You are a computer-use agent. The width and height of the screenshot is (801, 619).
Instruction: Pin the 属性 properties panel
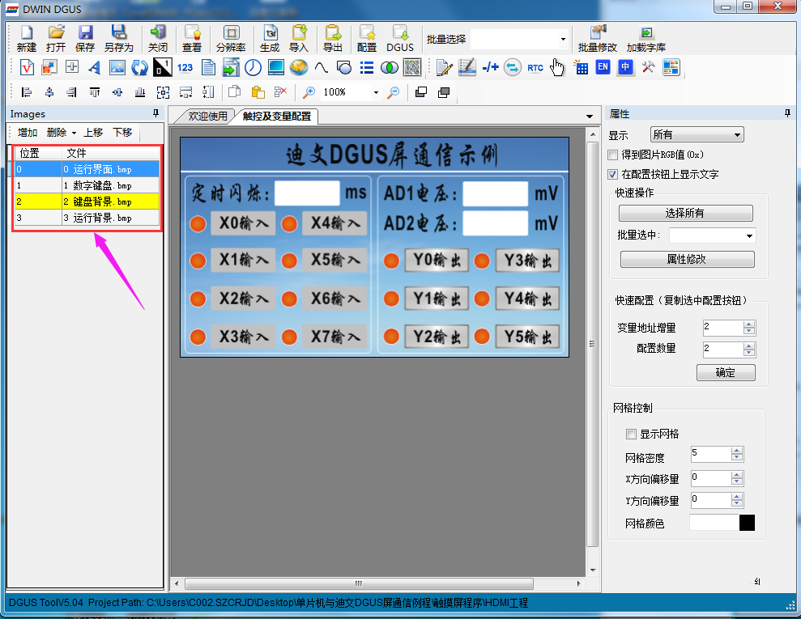tap(788, 113)
